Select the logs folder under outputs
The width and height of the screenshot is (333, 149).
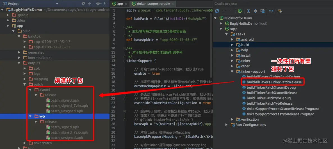click(37, 74)
